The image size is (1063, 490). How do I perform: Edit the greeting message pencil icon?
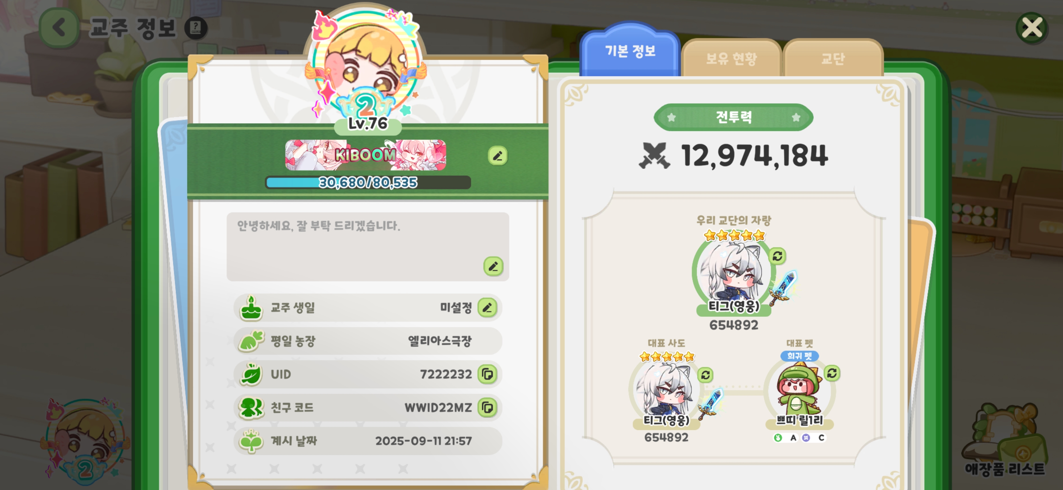493,266
